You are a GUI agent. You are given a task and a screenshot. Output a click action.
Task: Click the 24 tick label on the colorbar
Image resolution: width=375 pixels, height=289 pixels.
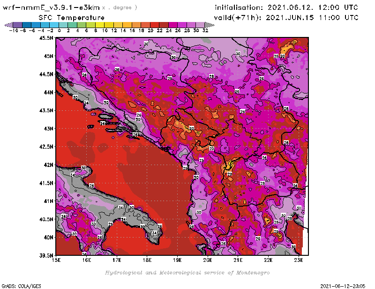(169, 30)
